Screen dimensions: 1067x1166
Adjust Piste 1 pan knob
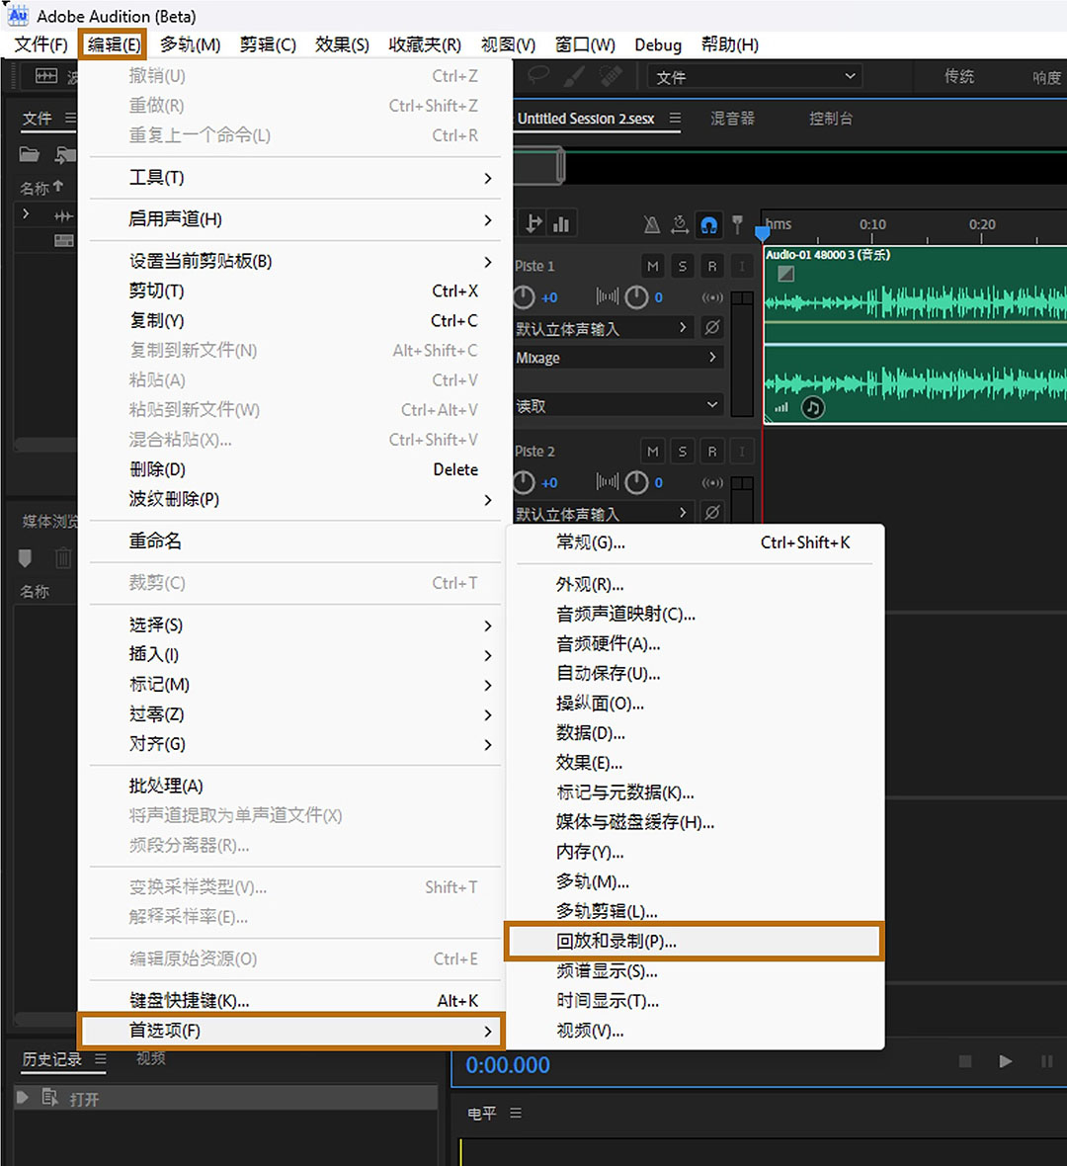click(x=636, y=297)
